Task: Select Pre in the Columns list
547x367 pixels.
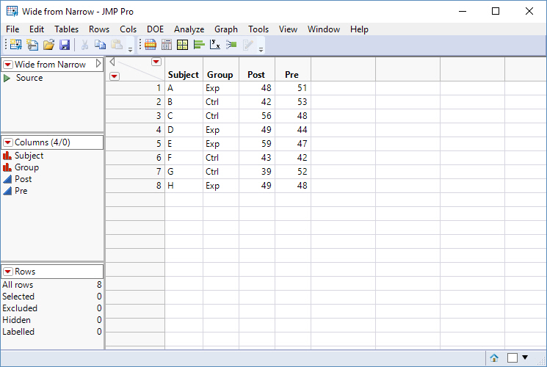Action: [21, 191]
